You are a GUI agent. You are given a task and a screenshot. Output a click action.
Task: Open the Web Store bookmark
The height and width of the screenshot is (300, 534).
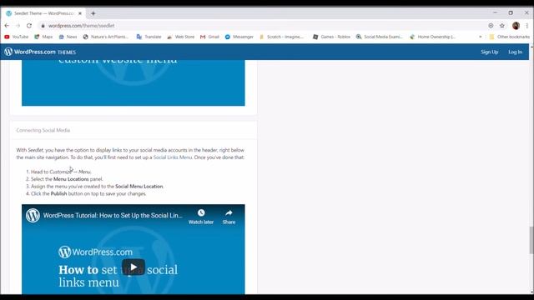[180, 37]
